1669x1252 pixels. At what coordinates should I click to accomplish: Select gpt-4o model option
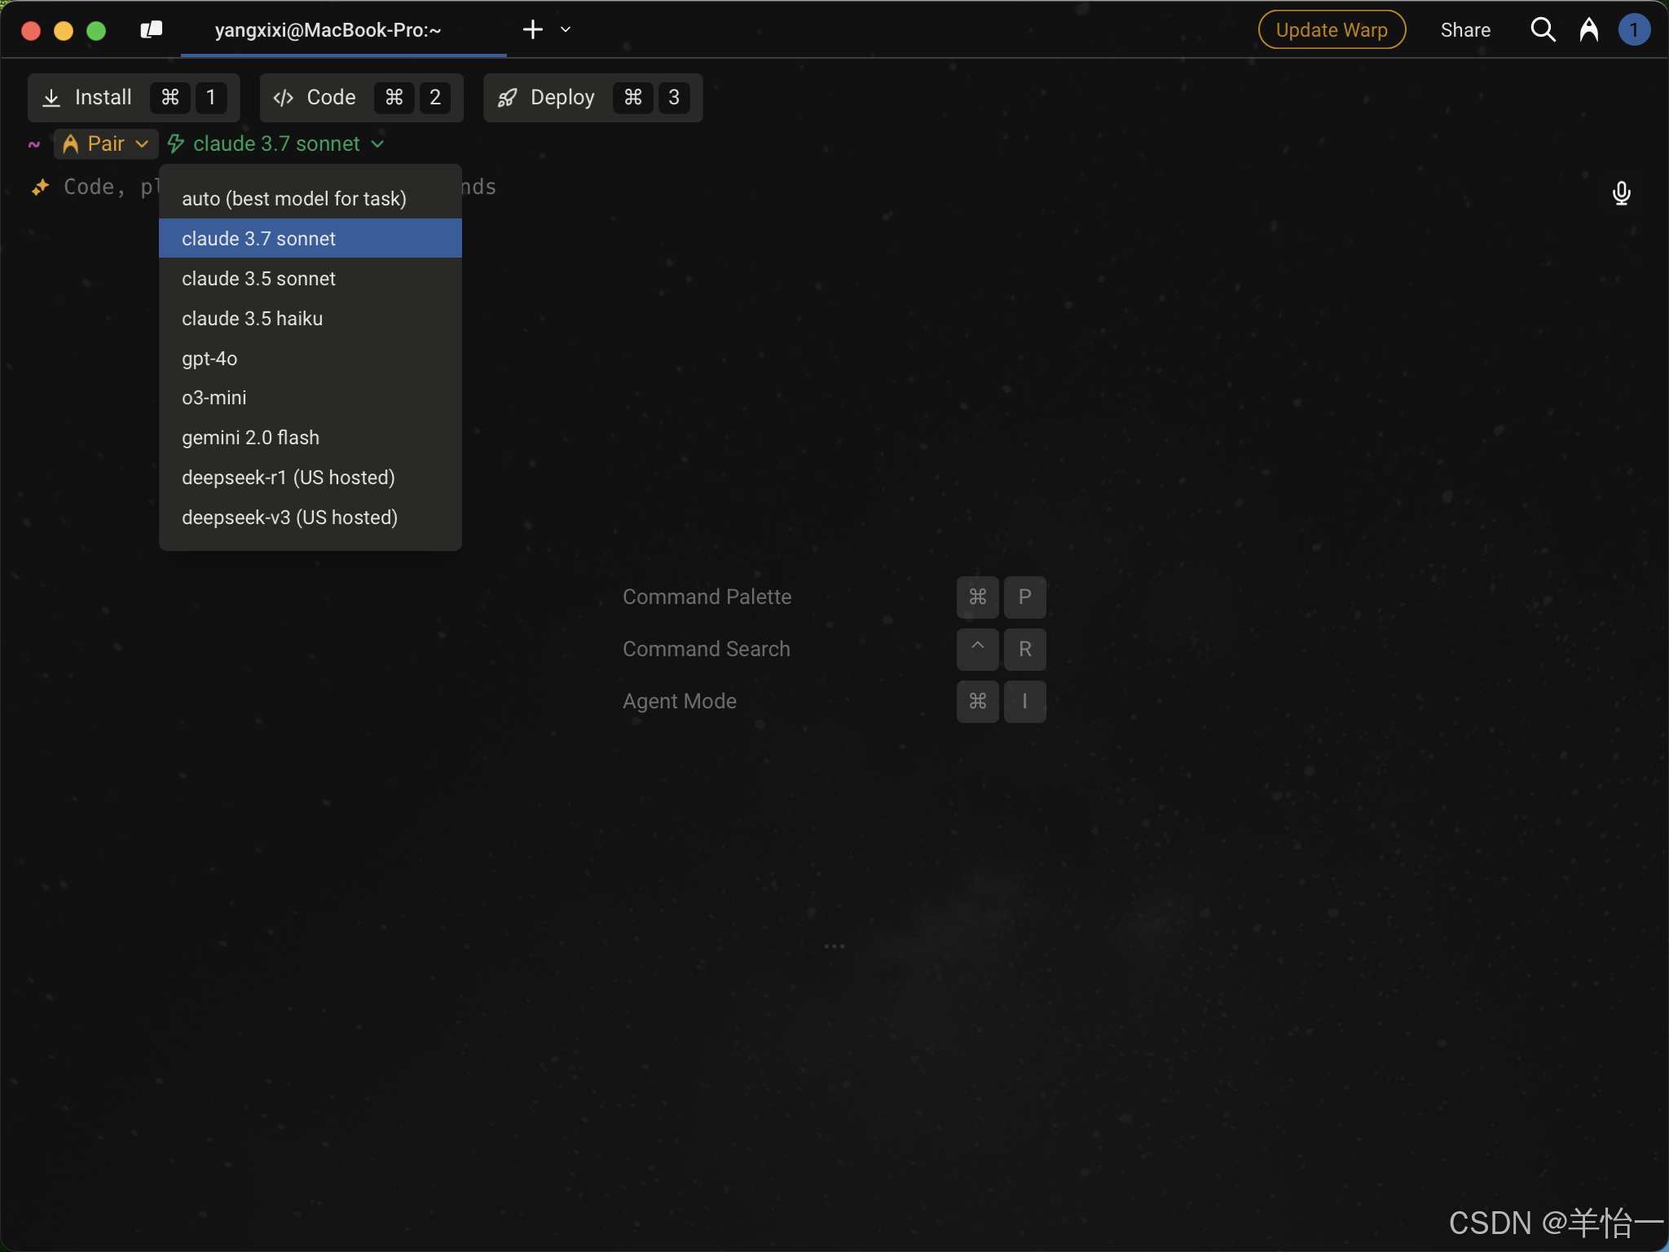(x=209, y=359)
